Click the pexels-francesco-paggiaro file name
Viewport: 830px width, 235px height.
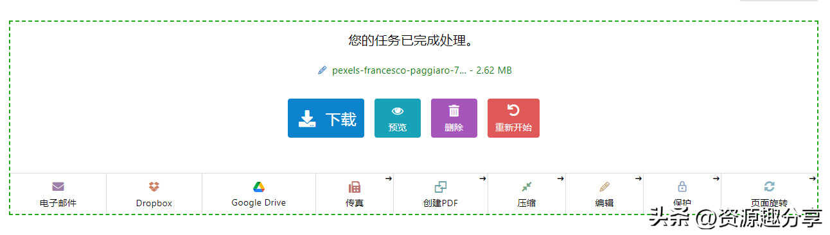click(399, 70)
